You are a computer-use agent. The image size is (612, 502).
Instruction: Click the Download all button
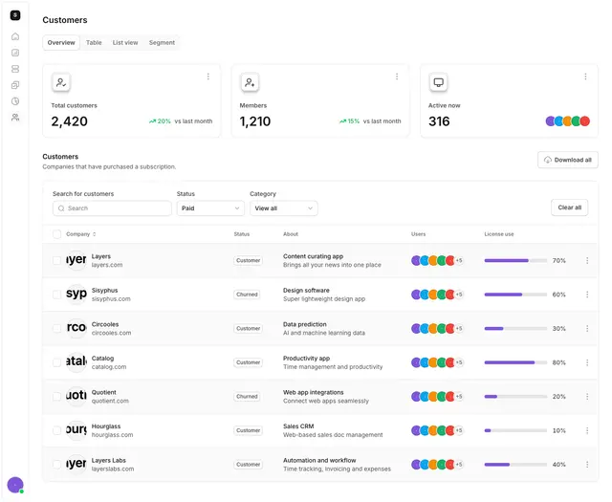pos(568,160)
